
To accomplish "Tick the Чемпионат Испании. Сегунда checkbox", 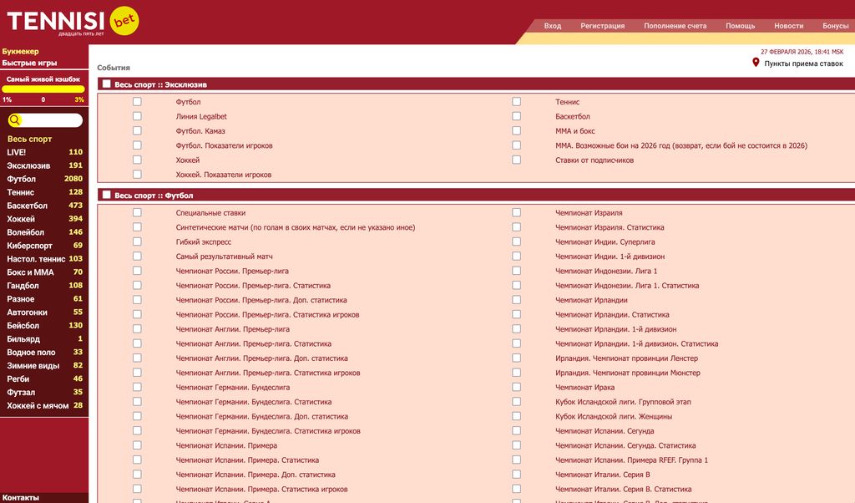I will click(516, 430).
